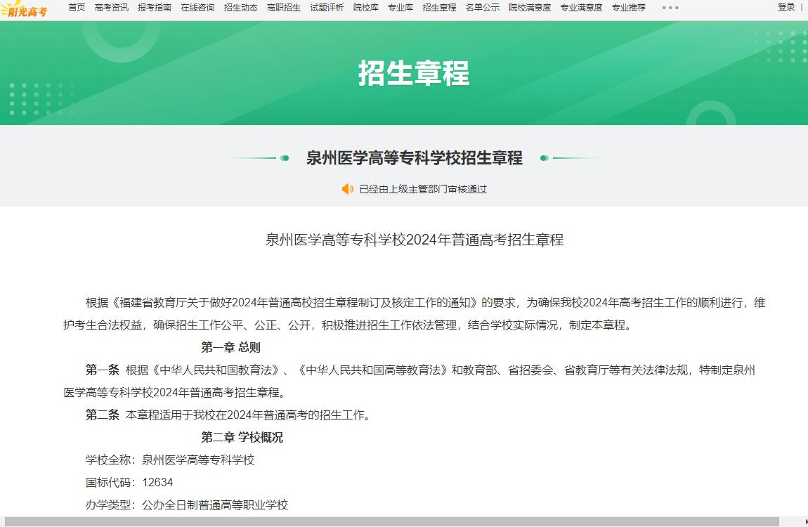Click the 登录 login link
Image resolution: width=808 pixels, height=527 pixels.
pos(786,7)
